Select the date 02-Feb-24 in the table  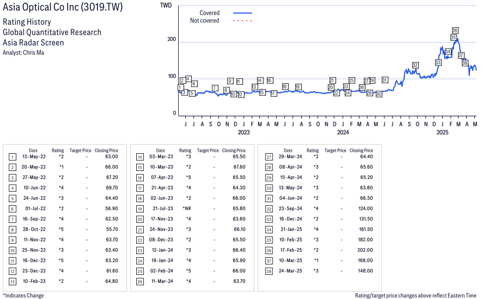click(162, 271)
